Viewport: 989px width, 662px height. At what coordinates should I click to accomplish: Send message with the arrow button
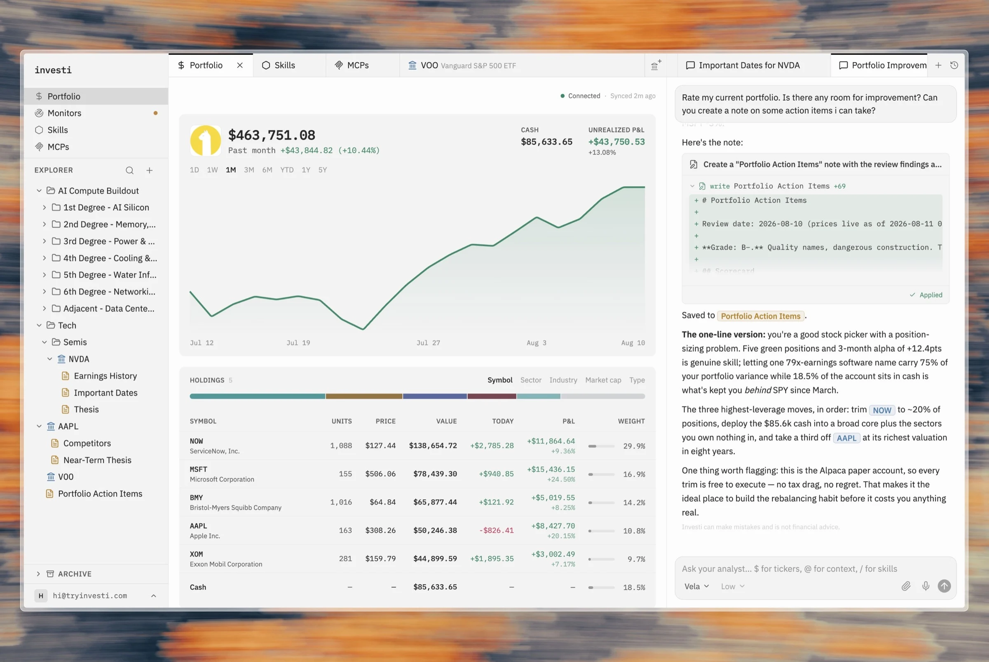(944, 586)
